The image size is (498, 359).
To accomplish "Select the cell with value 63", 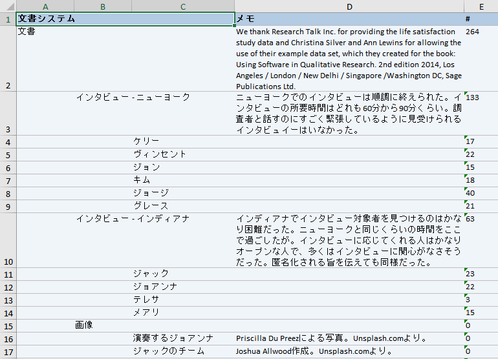I will 481,240.
